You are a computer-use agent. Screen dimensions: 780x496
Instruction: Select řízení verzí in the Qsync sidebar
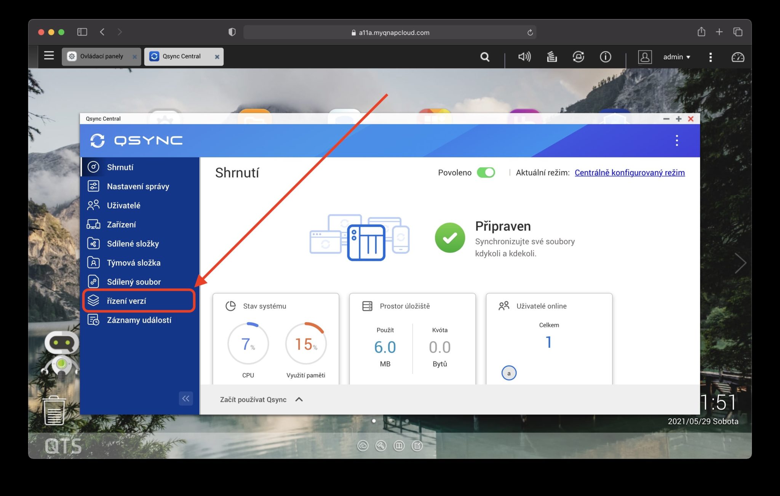(x=127, y=301)
